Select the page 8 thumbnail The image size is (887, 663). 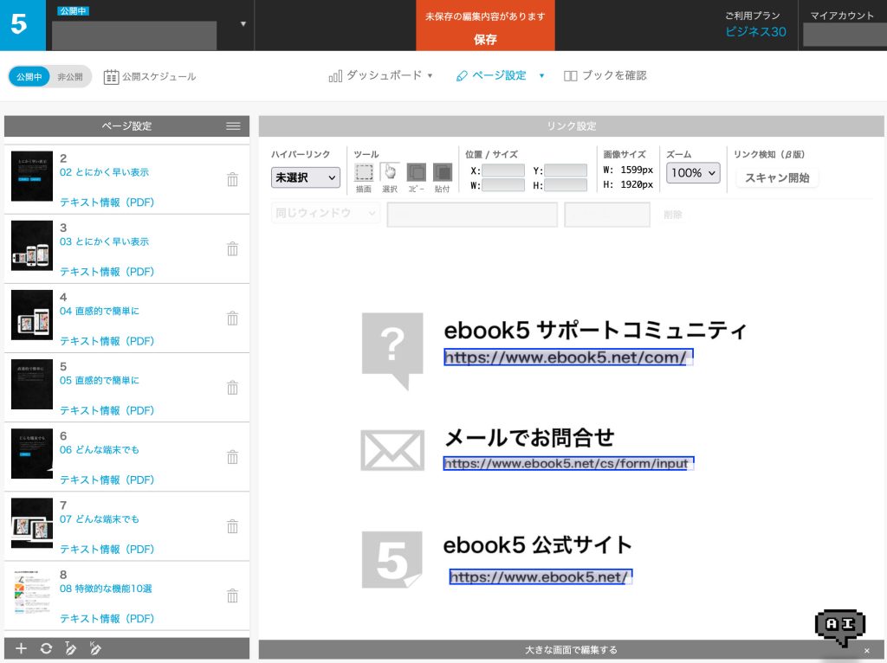click(32, 595)
